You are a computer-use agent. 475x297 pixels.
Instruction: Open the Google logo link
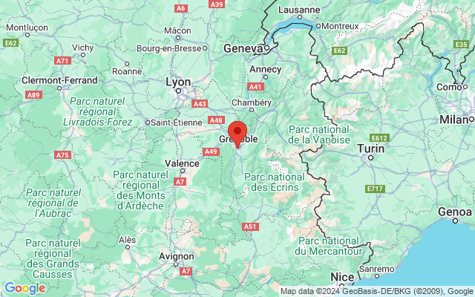tap(24, 288)
